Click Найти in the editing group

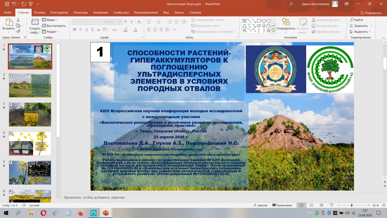356,20
